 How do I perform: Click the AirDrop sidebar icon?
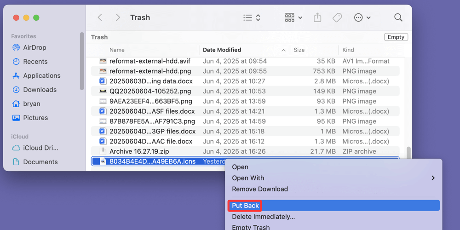pos(16,47)
